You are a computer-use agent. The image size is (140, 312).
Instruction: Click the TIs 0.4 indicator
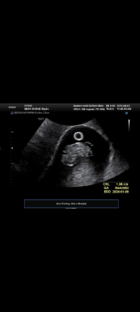(110, 109)
